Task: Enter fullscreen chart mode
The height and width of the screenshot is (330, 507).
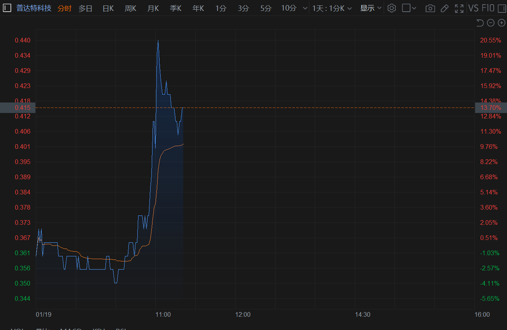Action: click(x=459, y=8)
